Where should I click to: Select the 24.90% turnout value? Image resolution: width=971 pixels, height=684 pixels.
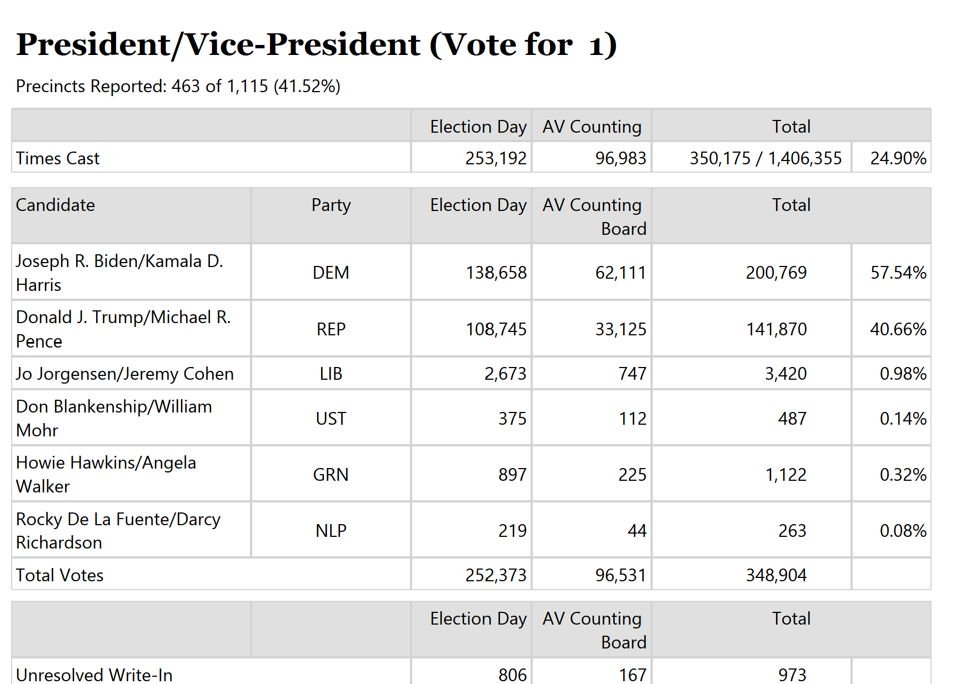coord(898,158)
